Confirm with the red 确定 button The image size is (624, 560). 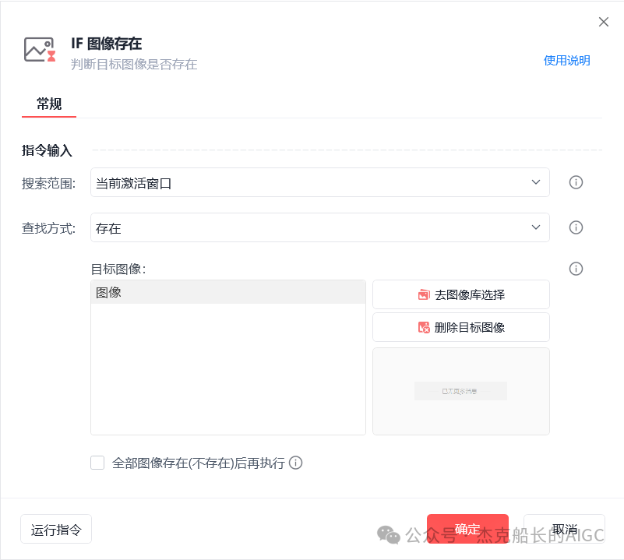click(x=467, y=529)
